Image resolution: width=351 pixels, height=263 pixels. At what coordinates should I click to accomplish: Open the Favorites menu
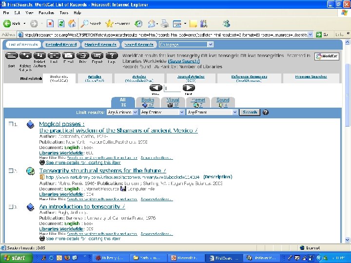click(46, 13)
